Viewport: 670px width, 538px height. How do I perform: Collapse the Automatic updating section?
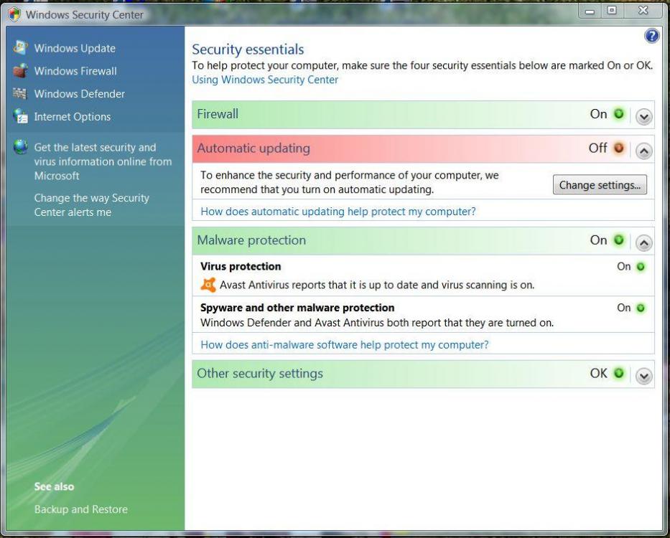[x=643, y=151]
